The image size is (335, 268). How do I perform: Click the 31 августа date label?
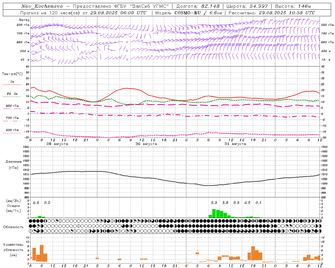pos(235,144)
